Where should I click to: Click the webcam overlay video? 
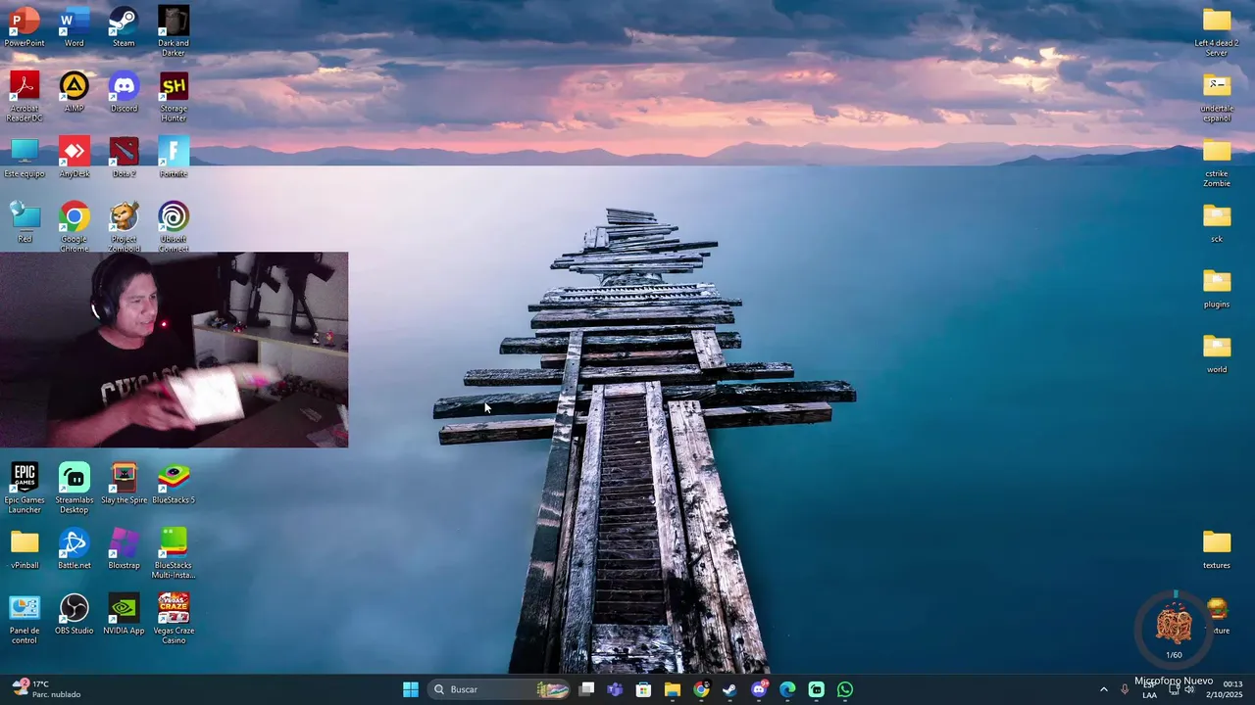(x=175, y=350)
